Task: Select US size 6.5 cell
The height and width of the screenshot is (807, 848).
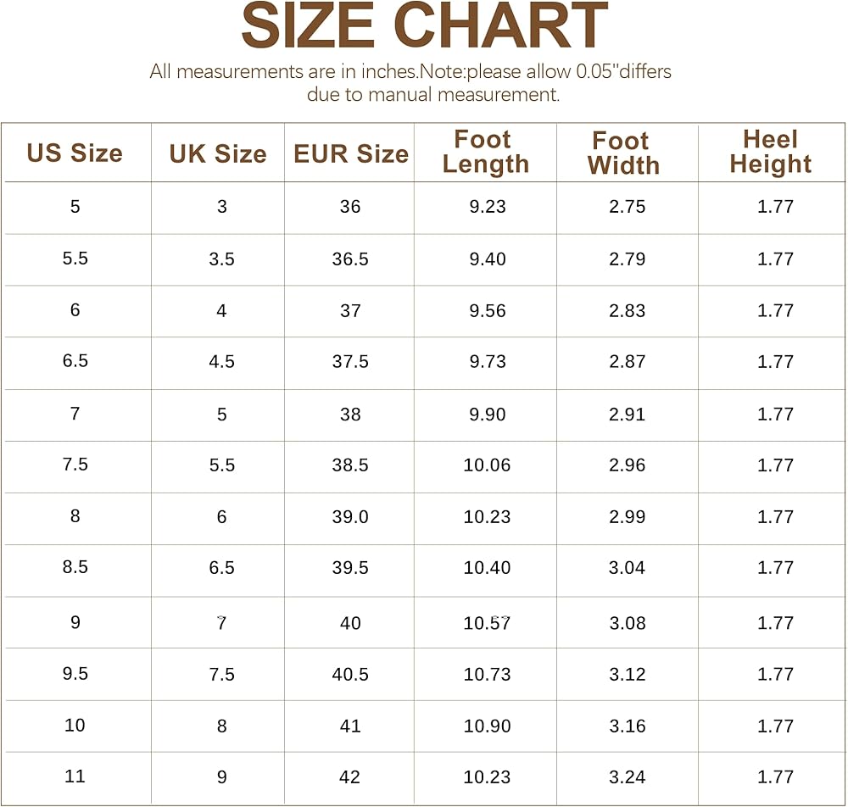Action: pos(75,361)
